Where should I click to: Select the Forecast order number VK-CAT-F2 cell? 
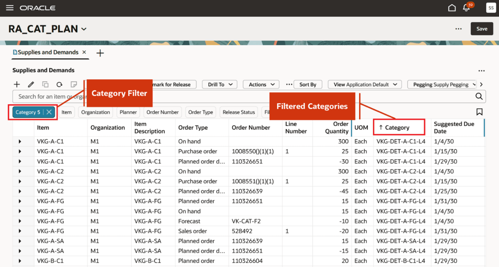(x=255, y=221)
